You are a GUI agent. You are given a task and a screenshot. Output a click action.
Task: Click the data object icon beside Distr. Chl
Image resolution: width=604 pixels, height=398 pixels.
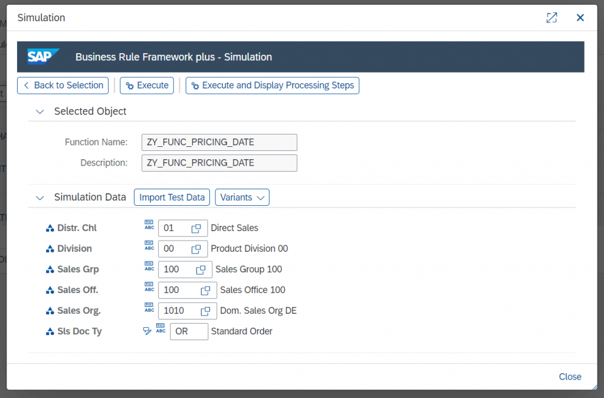click(x=50, y=228)
